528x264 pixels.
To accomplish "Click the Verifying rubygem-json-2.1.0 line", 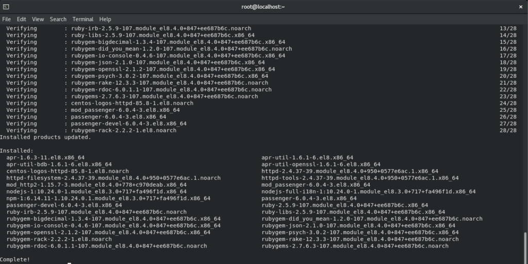I will [x=261, y=62].
